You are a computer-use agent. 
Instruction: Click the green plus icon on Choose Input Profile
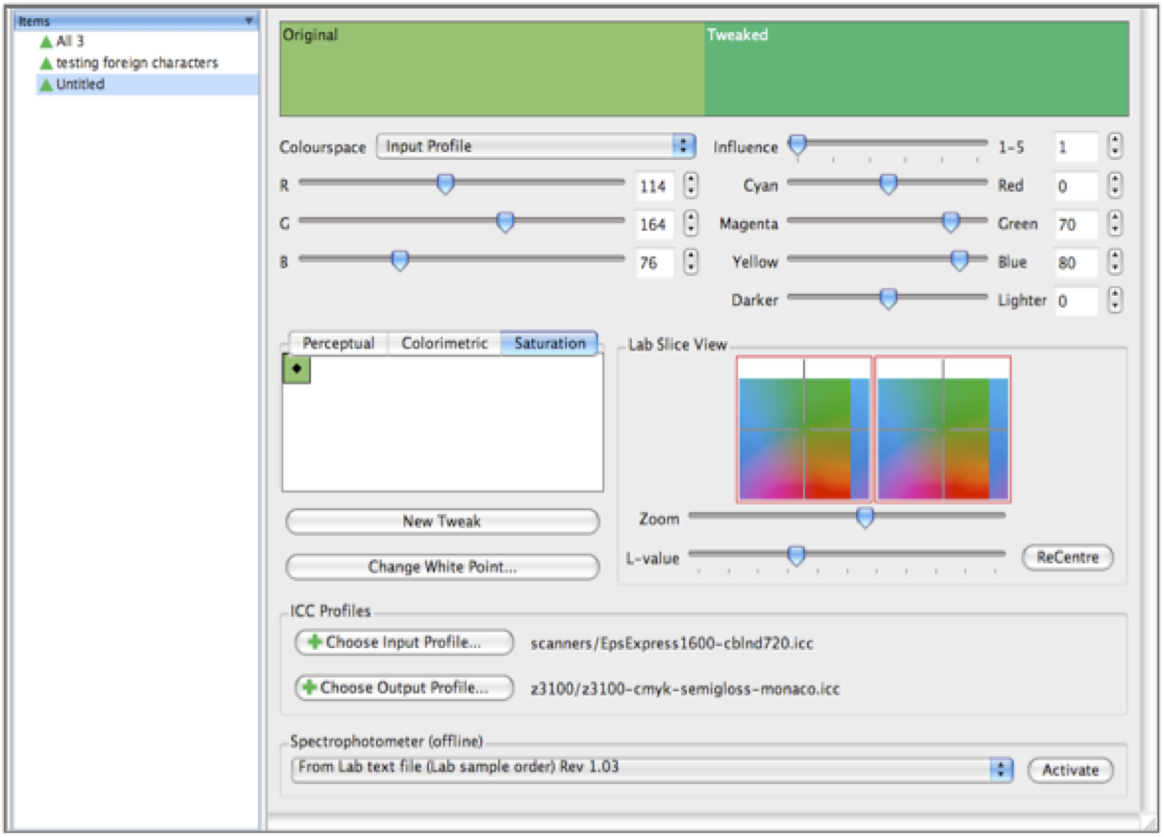317,641
